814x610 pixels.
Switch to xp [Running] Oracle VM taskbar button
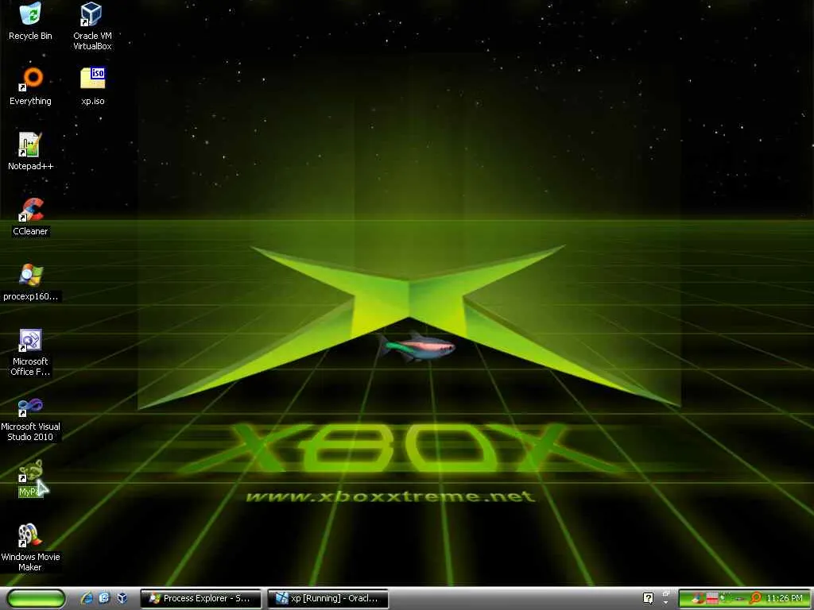click(328, 599)
